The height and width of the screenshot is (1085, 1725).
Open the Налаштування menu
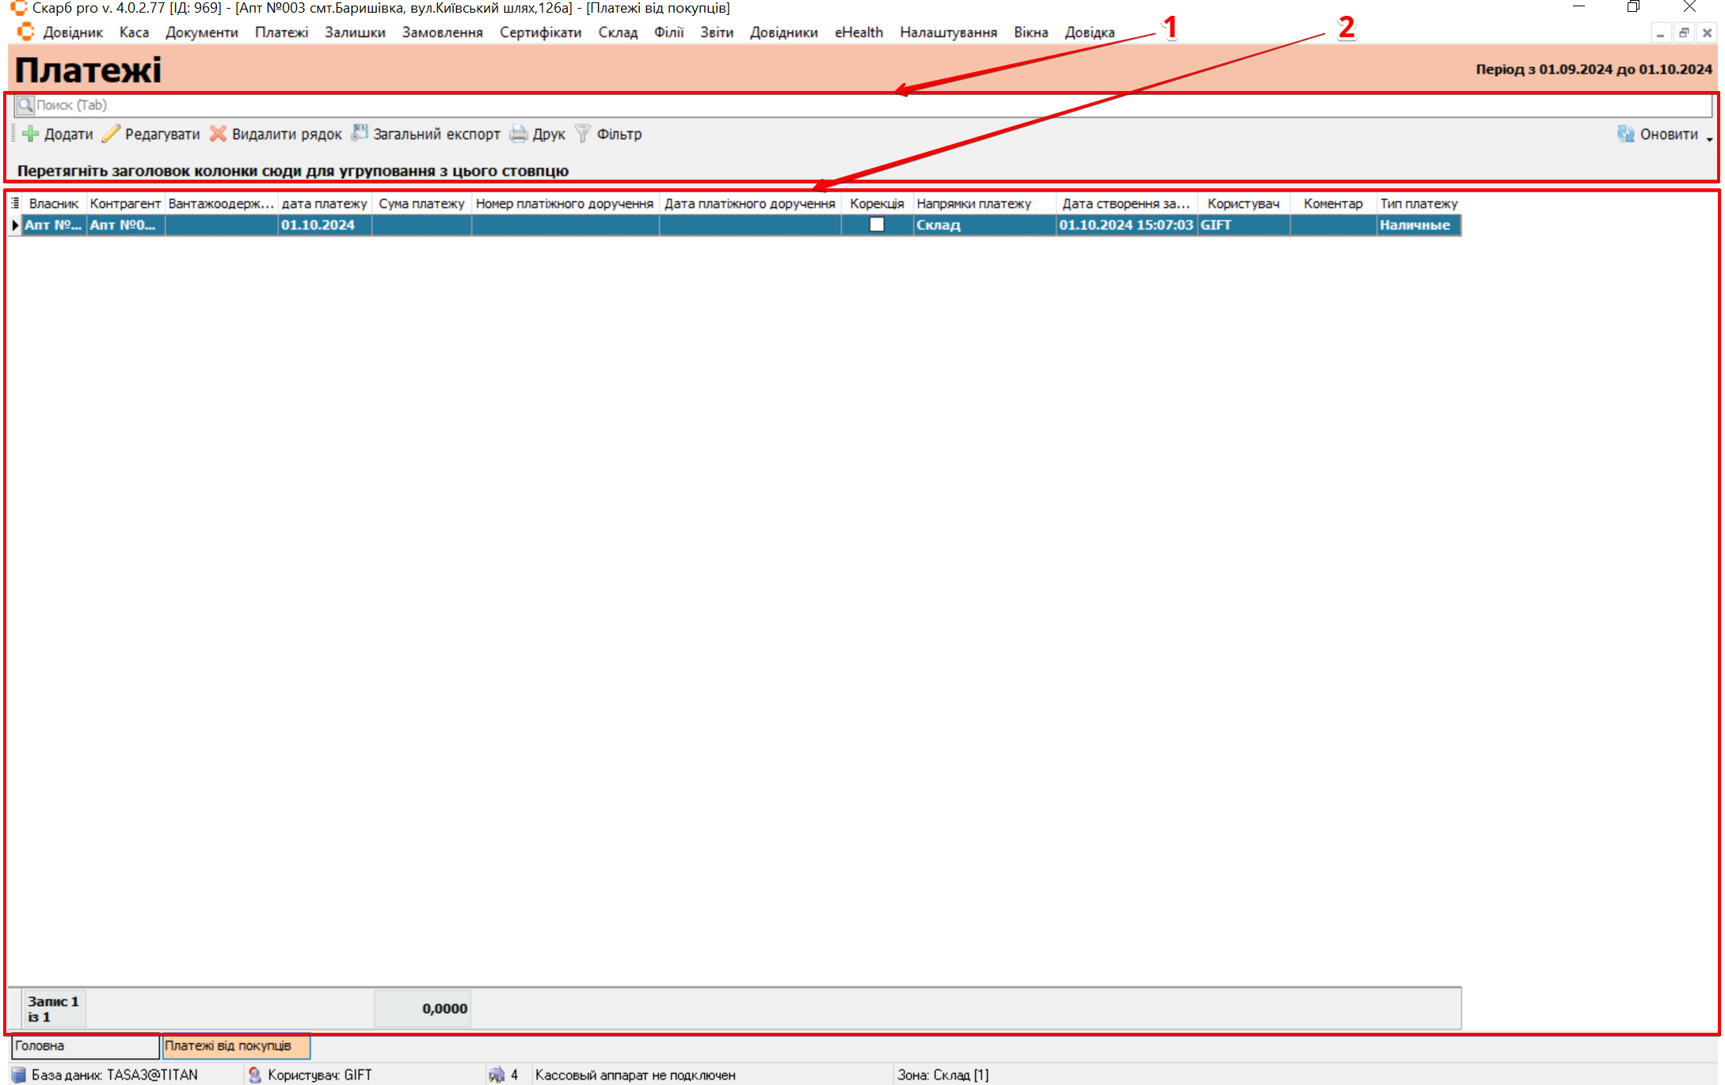click(x=948, y=32)
